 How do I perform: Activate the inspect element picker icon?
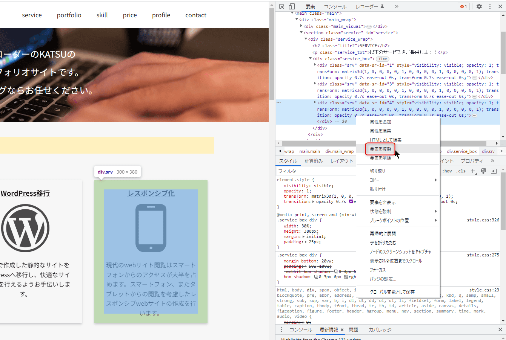[x=282, y=6]
